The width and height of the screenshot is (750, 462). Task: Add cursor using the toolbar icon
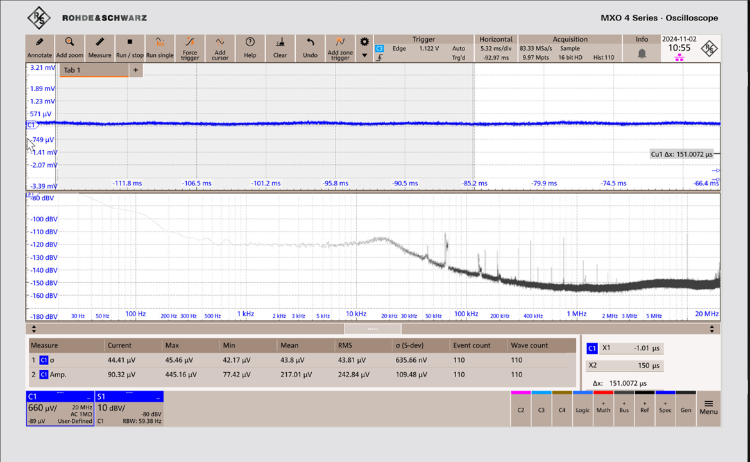[220, 48]
